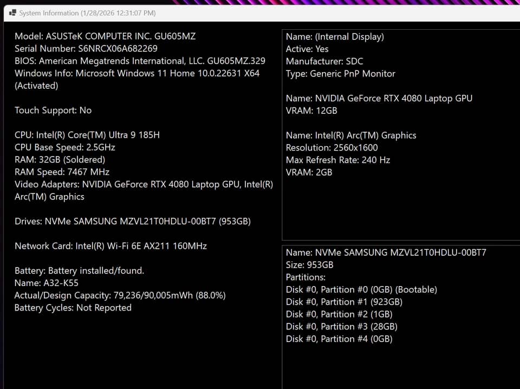Click the Video Adapters line
Viewport: 520px width, 389px height.
(144, 190)
